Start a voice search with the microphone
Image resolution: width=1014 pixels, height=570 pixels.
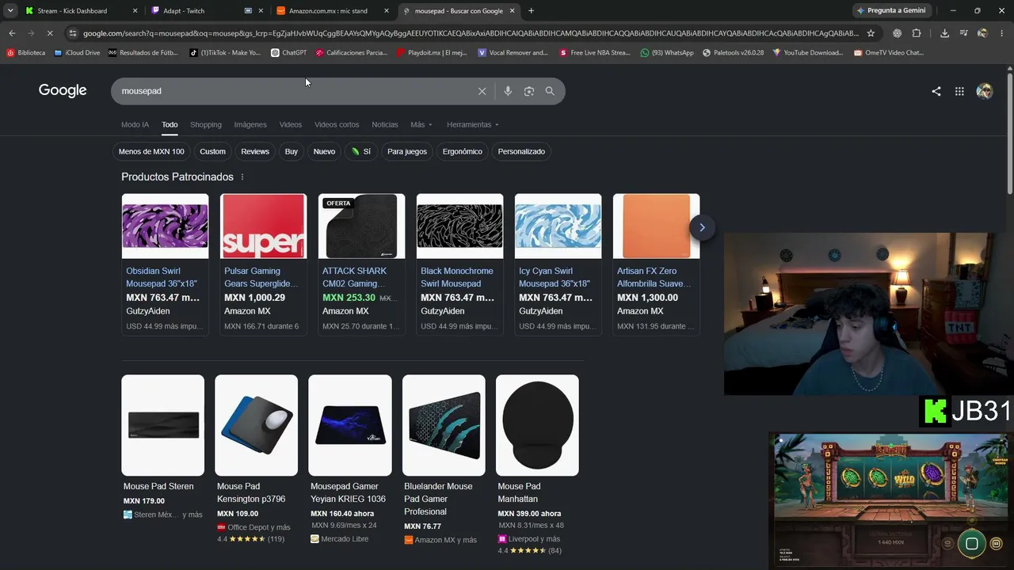click(x=508, y=91)
